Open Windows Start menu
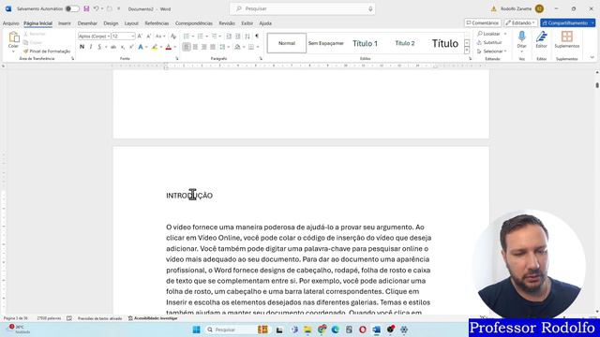Screen dimensions: 600x337 tap(196, 330)
